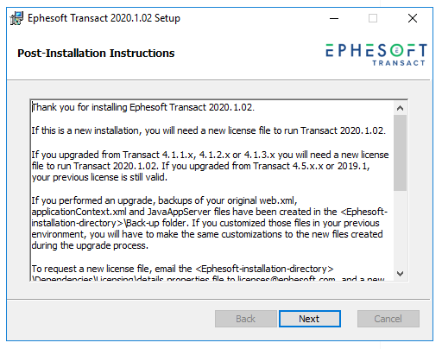The image size is (442, 349).
Task: Minimize the Setup window
Action: coord(334,18)
